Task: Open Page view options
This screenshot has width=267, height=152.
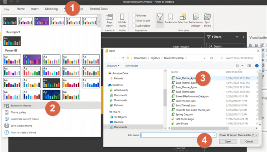Action: tap(109, 20)
